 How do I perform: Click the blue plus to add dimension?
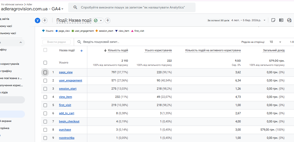tap(81, 51)
